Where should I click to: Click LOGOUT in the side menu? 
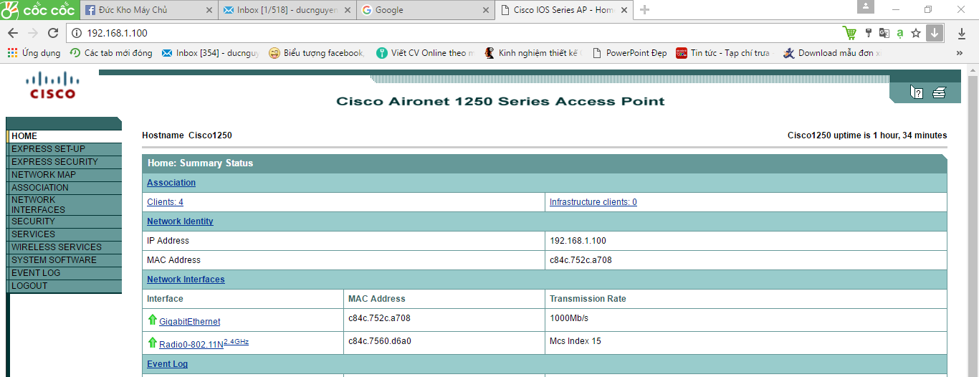click(65, 286)
